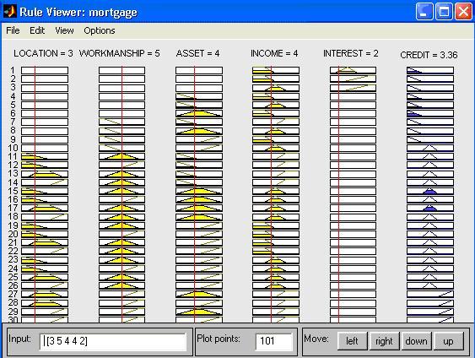The width and height of the screenshot is (475, 358).
Task: Open the Options menu
Action: [100, 30]
